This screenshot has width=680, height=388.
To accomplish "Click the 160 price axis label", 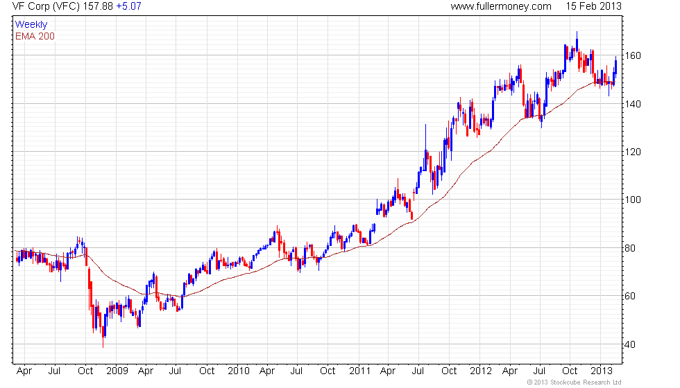I will 632,55.
